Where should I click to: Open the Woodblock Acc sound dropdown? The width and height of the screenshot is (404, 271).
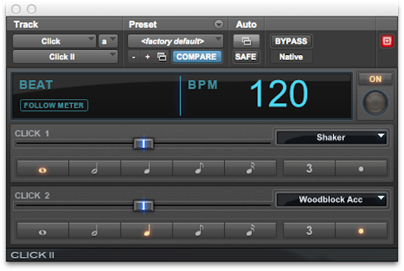[x=331, y=200]
